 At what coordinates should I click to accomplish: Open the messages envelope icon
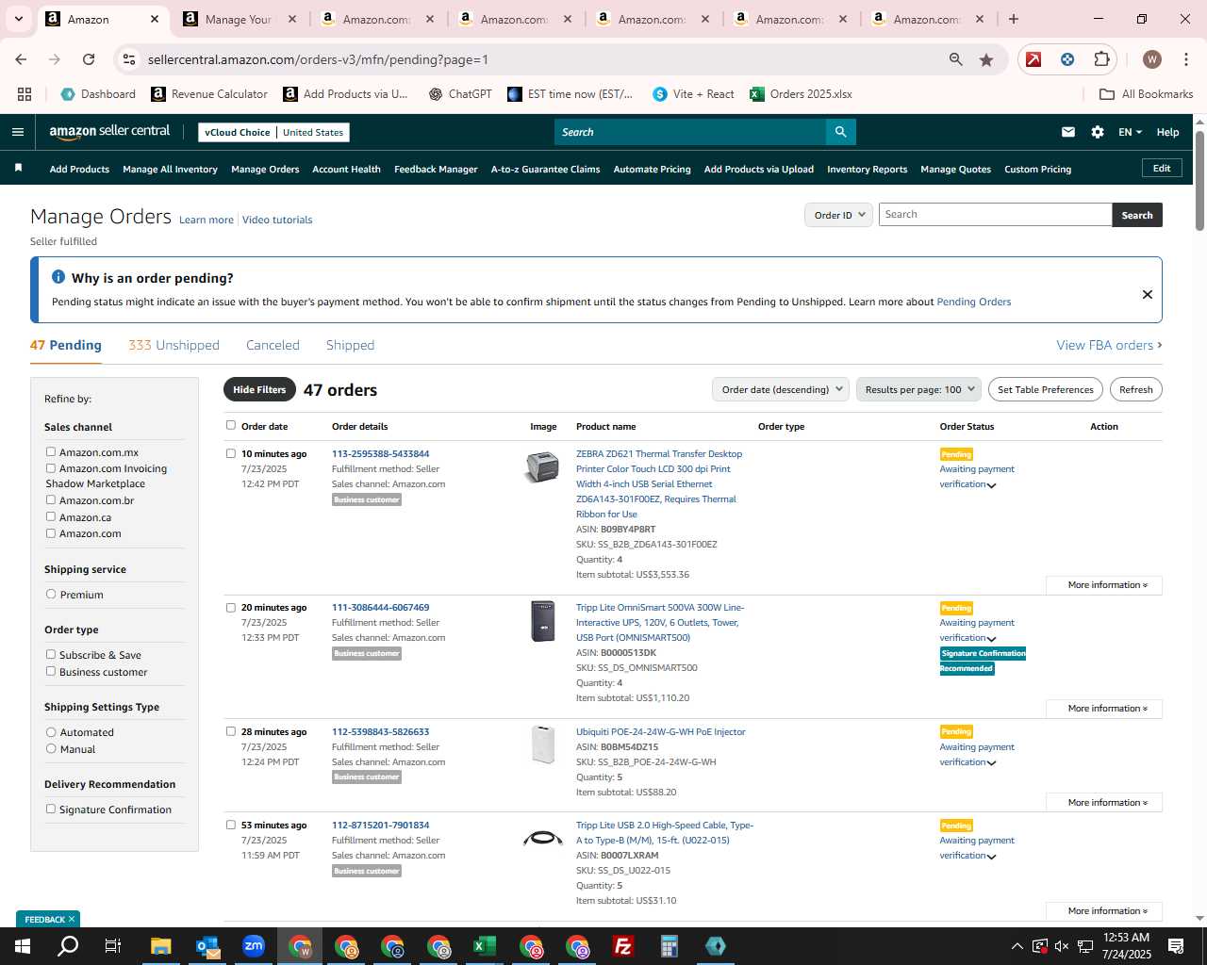[1068, 132]
